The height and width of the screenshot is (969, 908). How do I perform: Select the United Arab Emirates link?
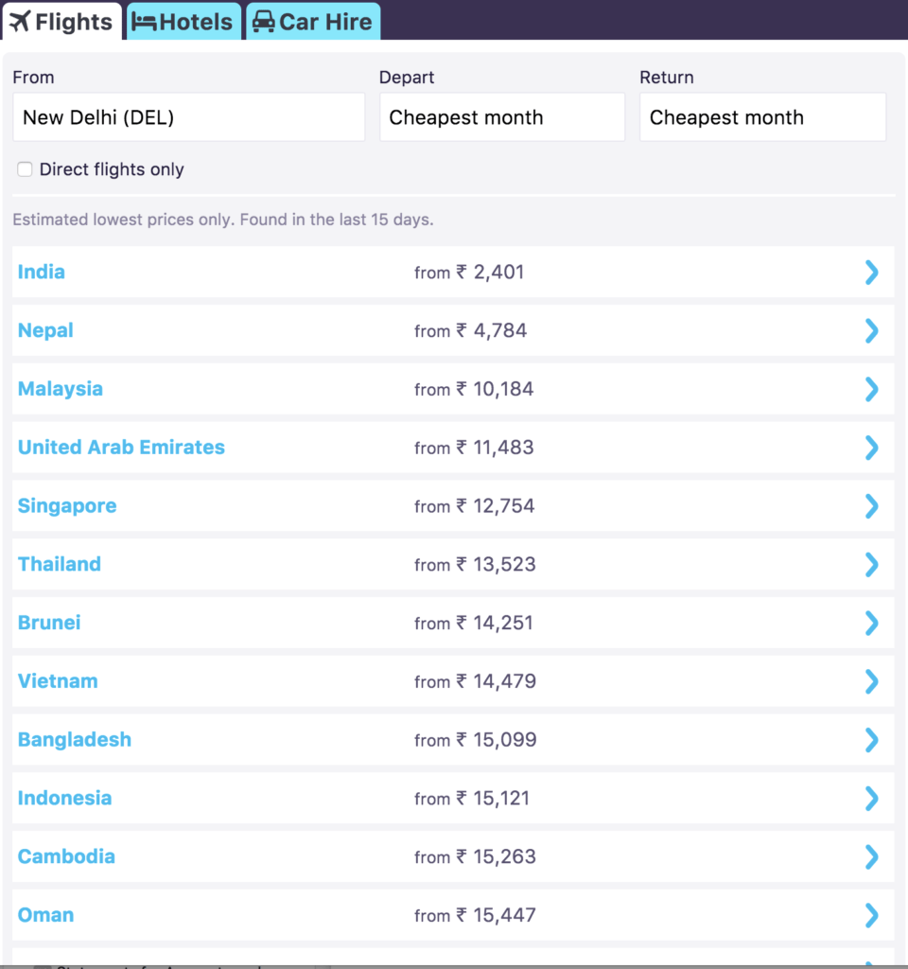[x=121, y=447]
